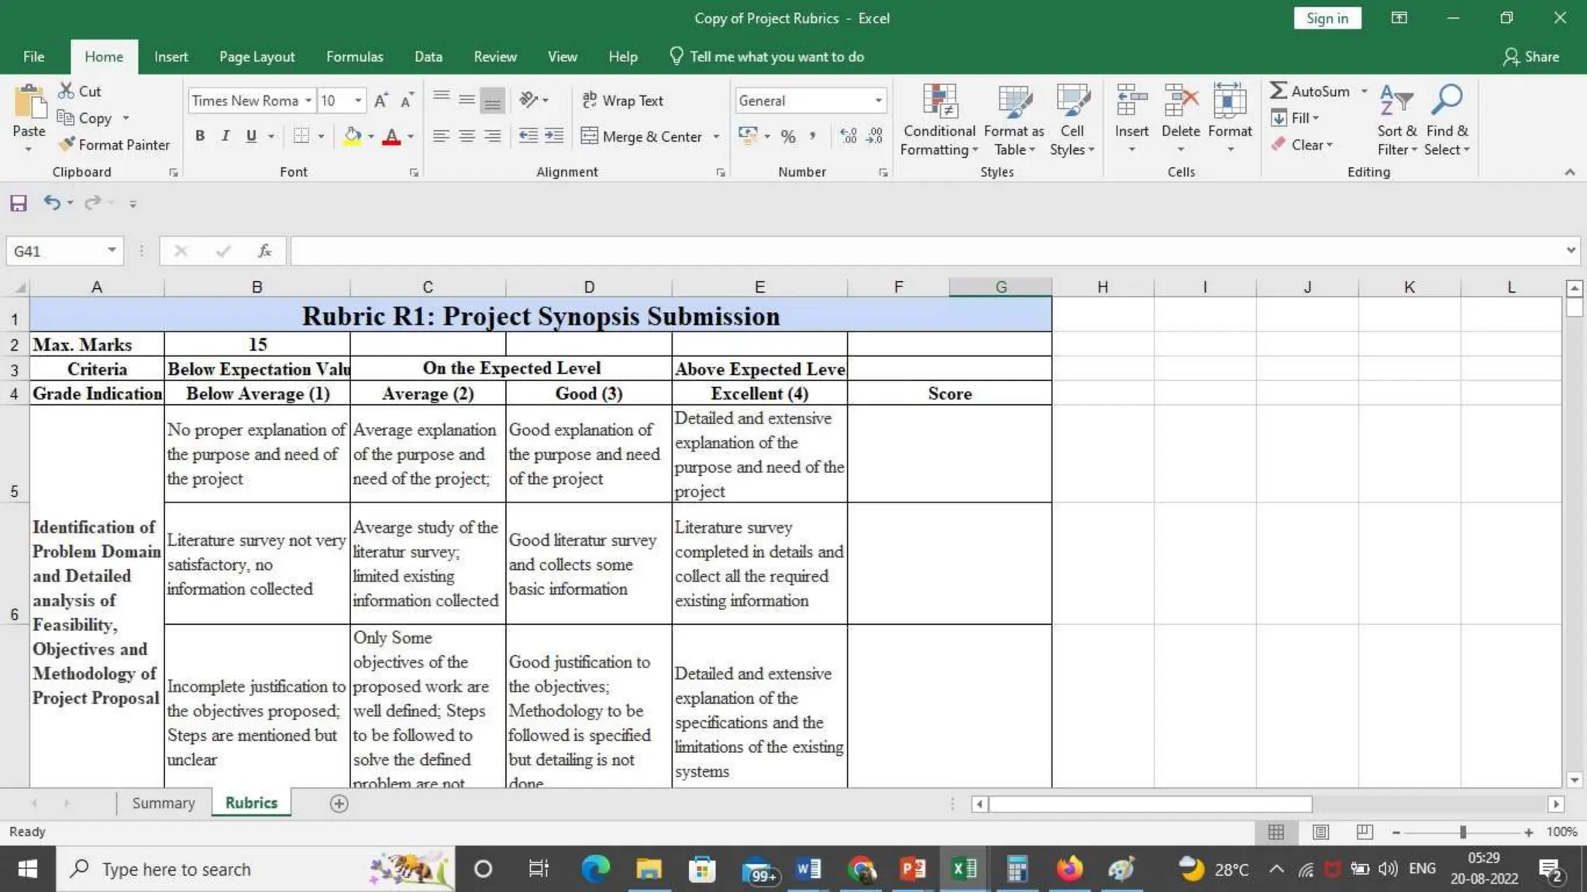Click Increase Decimal icon
The height and width of the screenshot is (892, 1587).
point(849,136)
